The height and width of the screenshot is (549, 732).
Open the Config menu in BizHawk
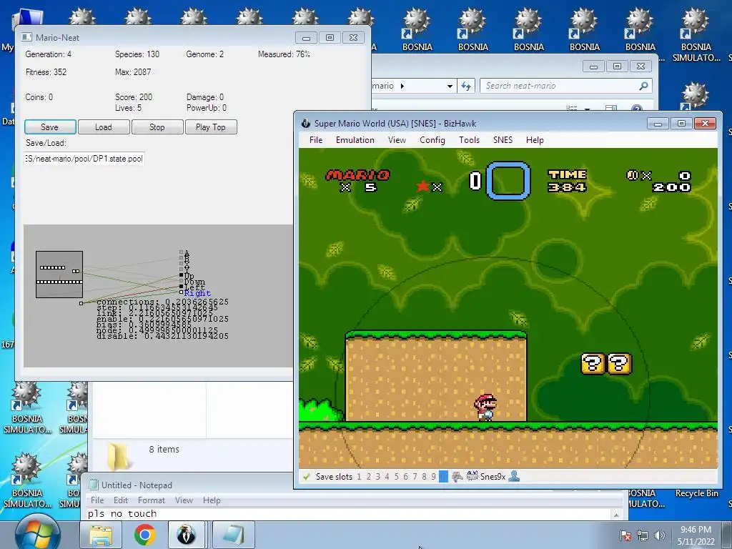[x=432, y=140]
